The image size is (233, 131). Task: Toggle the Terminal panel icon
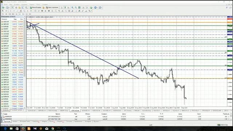(23, 7)
